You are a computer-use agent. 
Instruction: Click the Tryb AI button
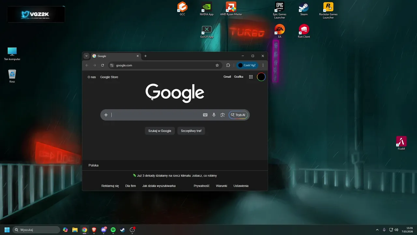tap(238, 115)
